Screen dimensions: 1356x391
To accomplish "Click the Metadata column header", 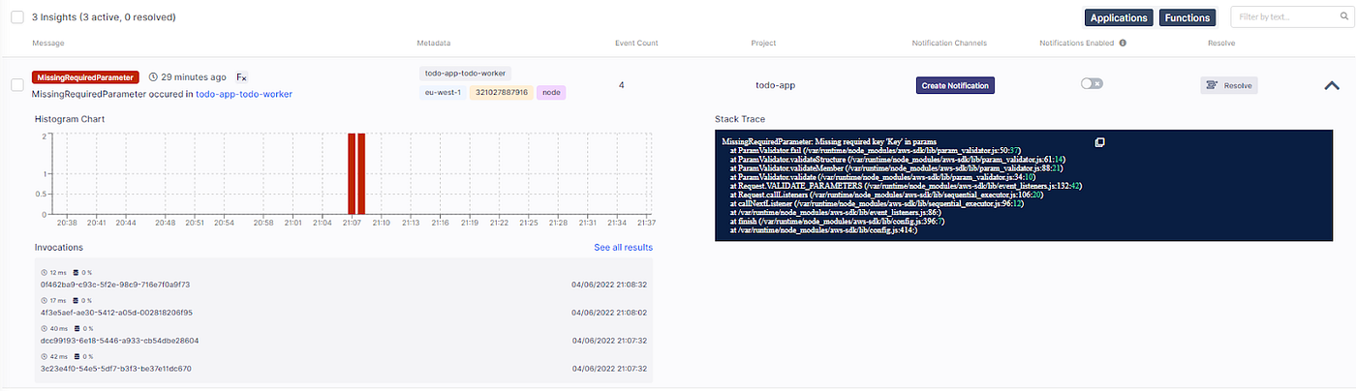I will click(433, 44).
